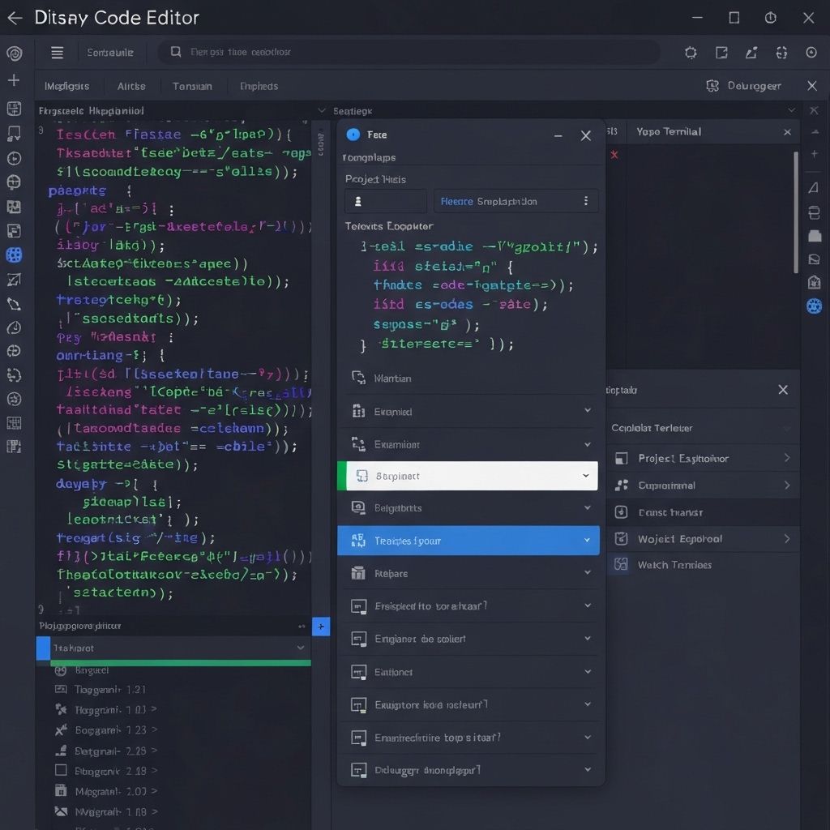The image size is (830, 830).
Task: Toggle the blue Templates option in dialog
Action: click(468, 541)
